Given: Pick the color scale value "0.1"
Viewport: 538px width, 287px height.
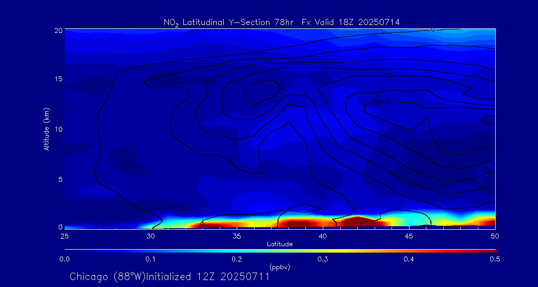Looking at the screenshot, I should [x=150, y=259].
